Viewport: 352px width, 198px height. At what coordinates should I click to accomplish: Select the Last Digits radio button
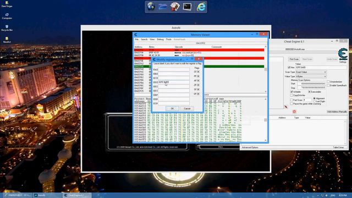pyautogui.click(x=314, y=101)
